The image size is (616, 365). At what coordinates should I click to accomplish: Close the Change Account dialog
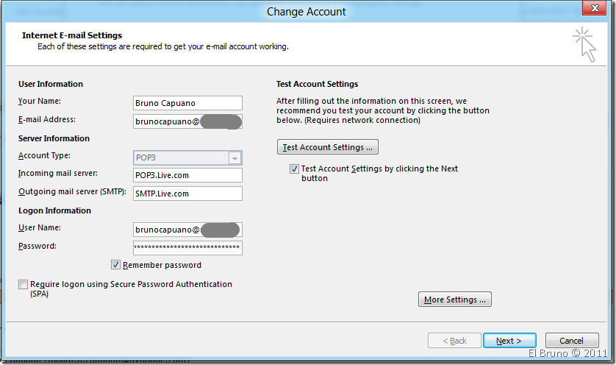595,10
